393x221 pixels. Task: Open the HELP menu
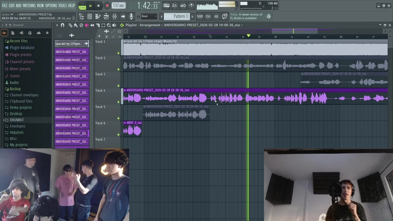coord(72,6)
